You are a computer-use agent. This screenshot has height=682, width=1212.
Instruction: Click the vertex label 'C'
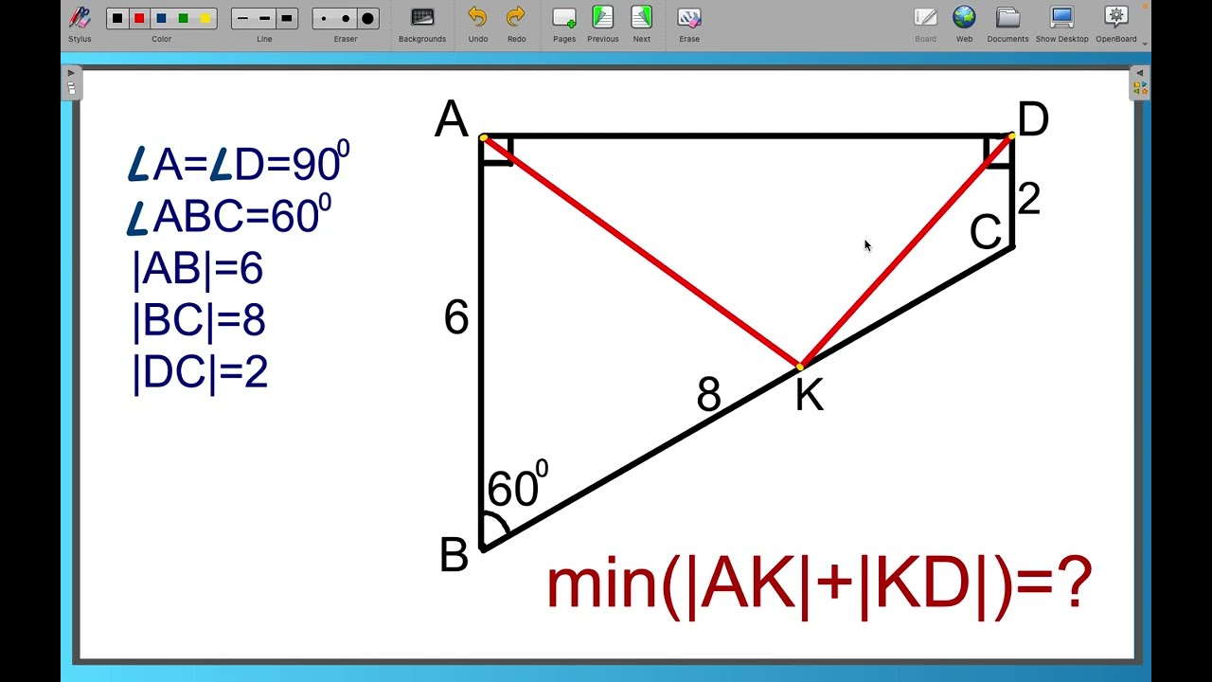(986, 232)
